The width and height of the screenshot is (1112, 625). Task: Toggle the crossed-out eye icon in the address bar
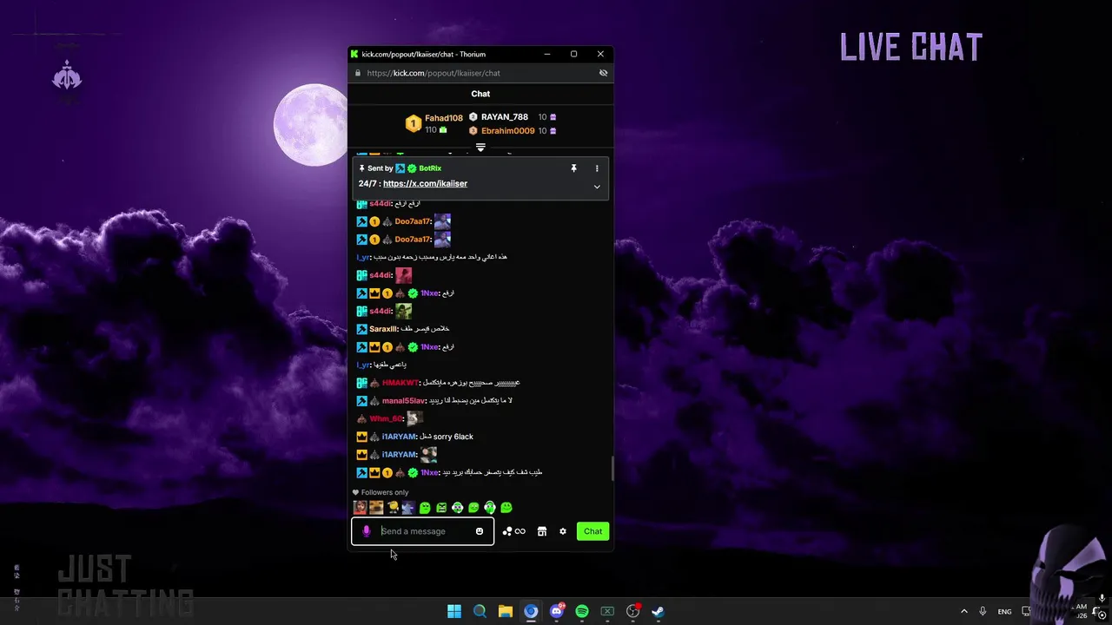(603, 73)
